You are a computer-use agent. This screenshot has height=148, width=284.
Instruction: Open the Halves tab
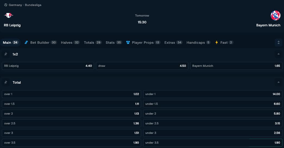pos(70,43)
